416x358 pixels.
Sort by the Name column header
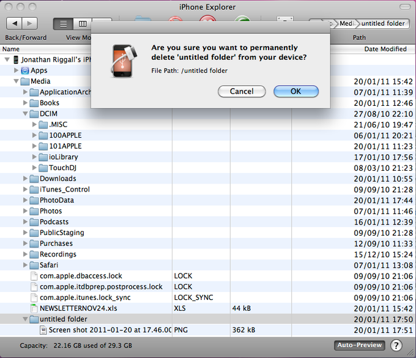11,49
